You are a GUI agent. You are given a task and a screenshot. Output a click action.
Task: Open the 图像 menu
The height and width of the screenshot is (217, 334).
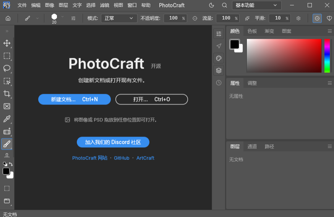pyautogui.click(x=50, y=5)
